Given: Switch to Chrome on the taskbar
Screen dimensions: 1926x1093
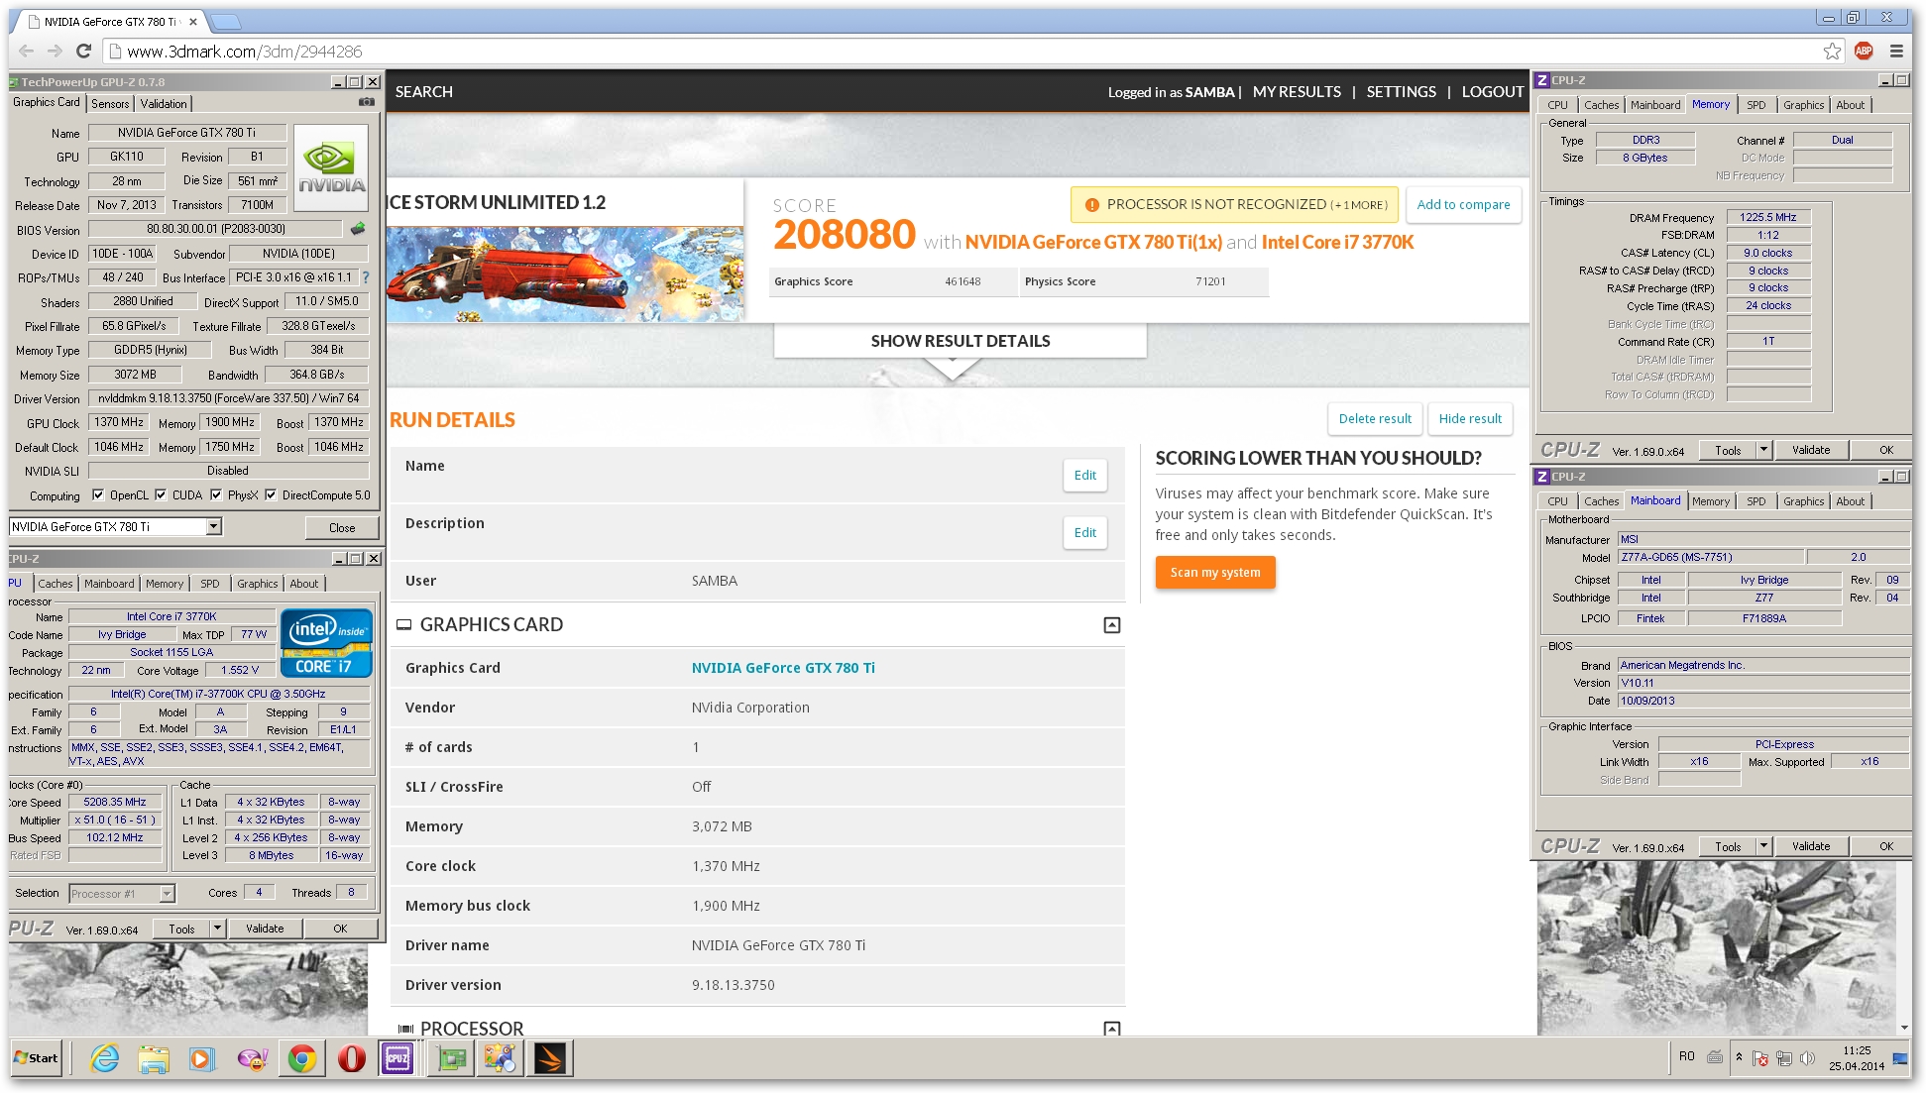Looking at the screenshot, I should click(302, 1059).
